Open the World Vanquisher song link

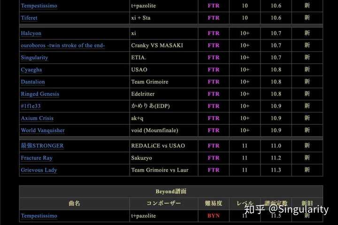tap(43, 130)
